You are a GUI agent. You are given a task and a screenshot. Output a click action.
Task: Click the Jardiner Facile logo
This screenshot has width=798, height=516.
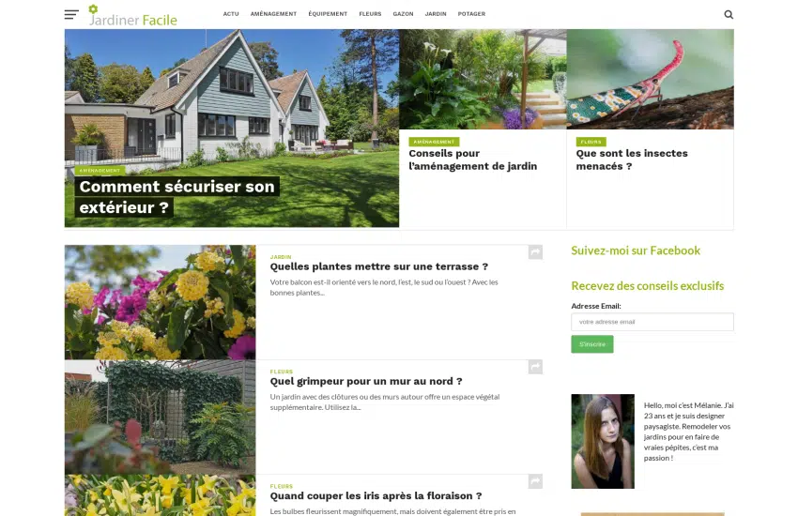click(x=132, y=16)
